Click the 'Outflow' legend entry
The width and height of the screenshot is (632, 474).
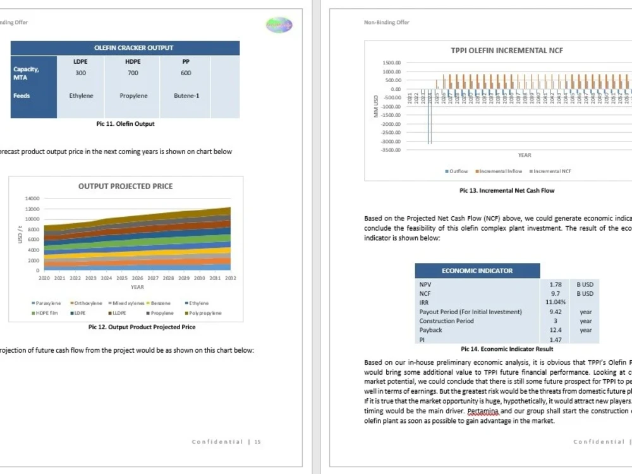[457, 171]
